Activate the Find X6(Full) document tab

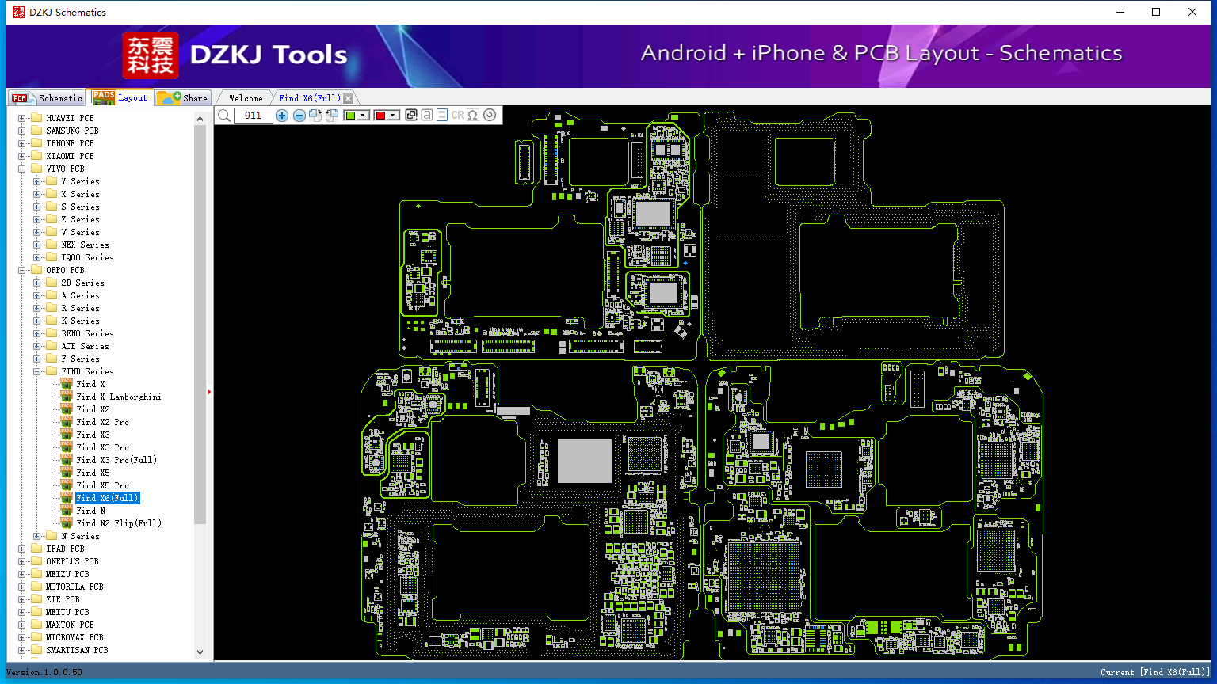309,98
